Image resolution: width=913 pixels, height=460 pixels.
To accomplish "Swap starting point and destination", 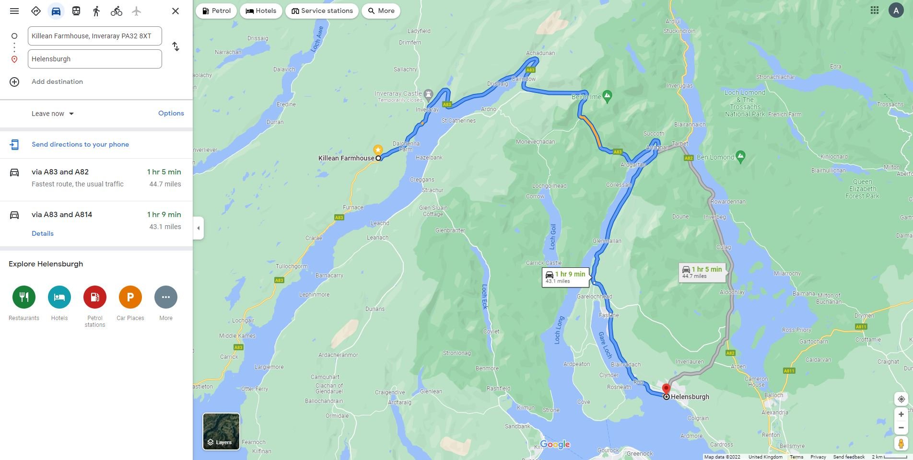I will coord(176,46).
